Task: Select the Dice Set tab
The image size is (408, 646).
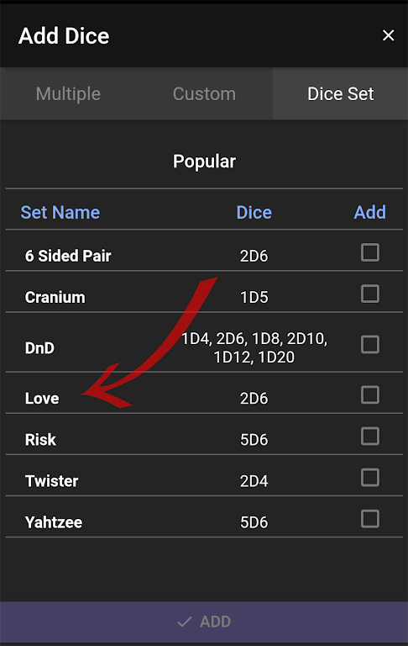Action: click(x=340, y=94)
